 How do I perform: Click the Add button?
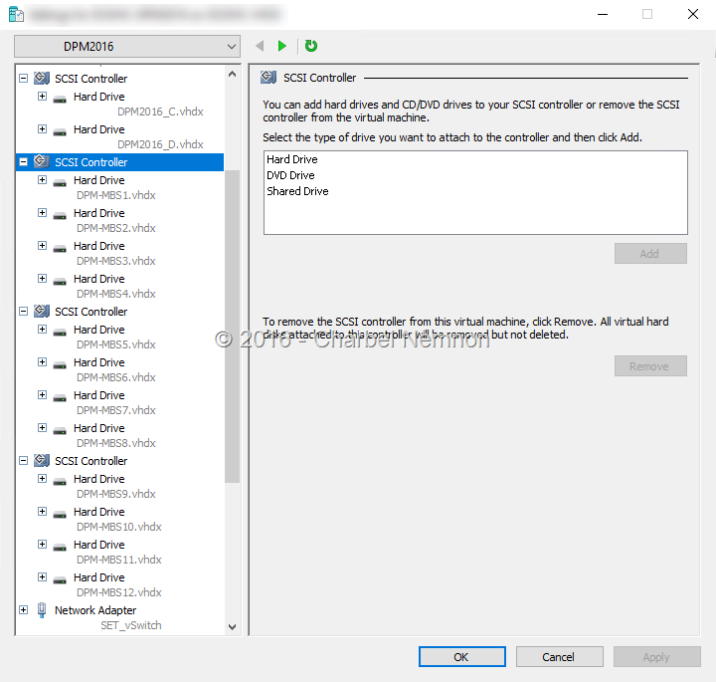pos(650,253)
